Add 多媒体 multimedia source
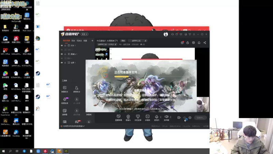Screen dimensions: 273x154 147,118
